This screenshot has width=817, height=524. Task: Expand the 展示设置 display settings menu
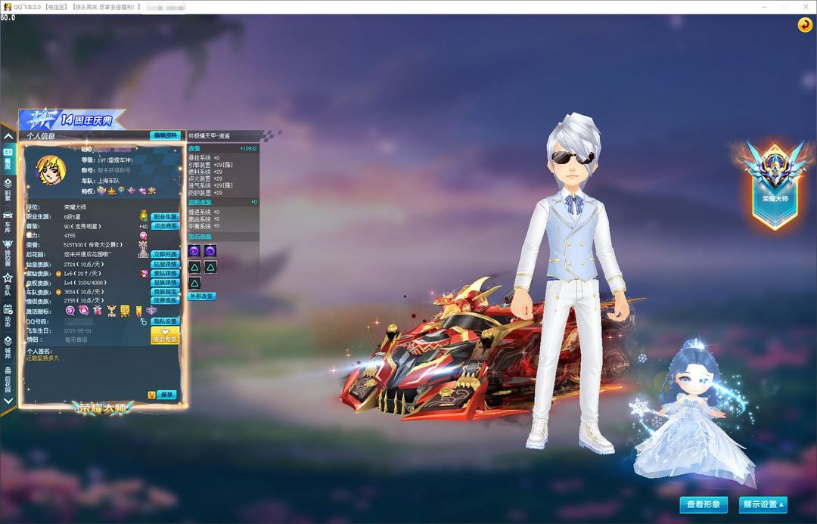pos(763,504)
